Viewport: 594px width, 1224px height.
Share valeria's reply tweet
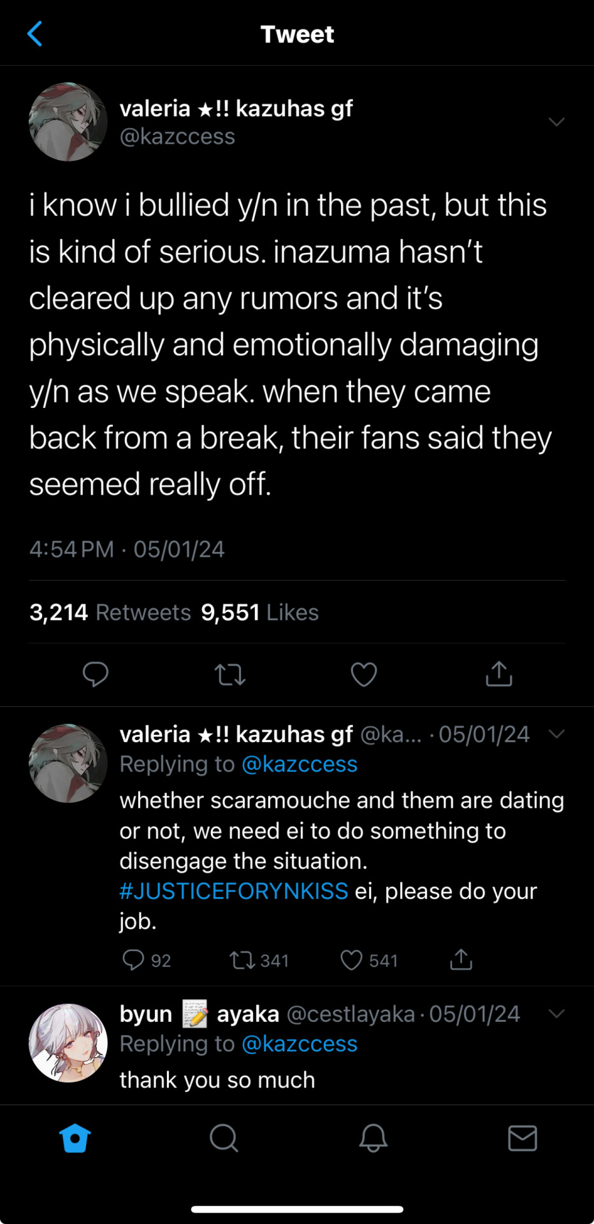[461, 959]
